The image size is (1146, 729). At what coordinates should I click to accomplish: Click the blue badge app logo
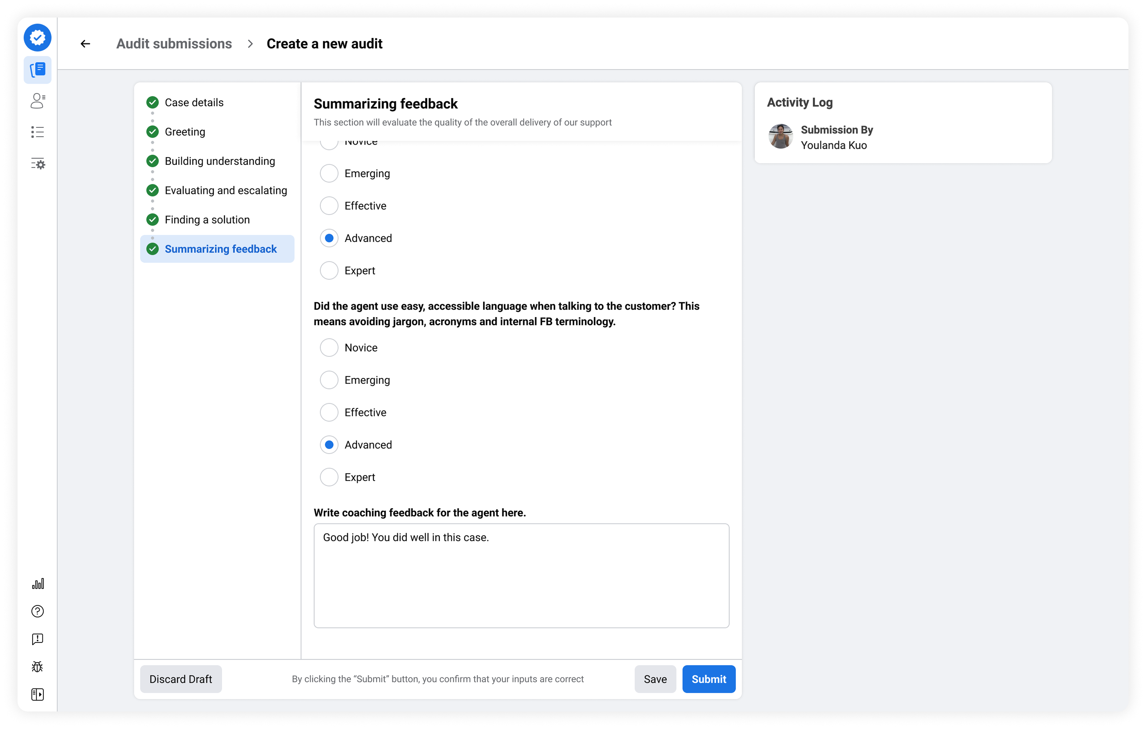click(38, 38)
